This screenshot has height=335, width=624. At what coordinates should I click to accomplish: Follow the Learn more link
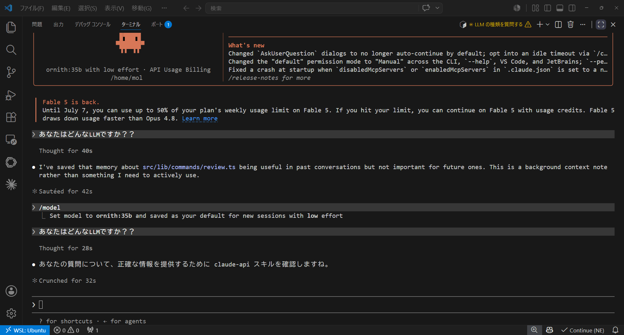[200, 118]
